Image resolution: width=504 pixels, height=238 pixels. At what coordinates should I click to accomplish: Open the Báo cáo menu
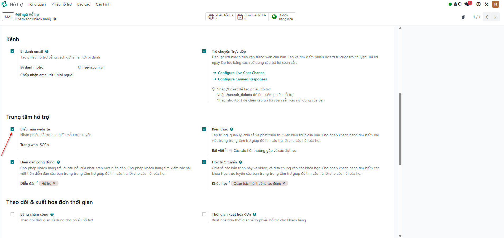(x=84, y=4)
